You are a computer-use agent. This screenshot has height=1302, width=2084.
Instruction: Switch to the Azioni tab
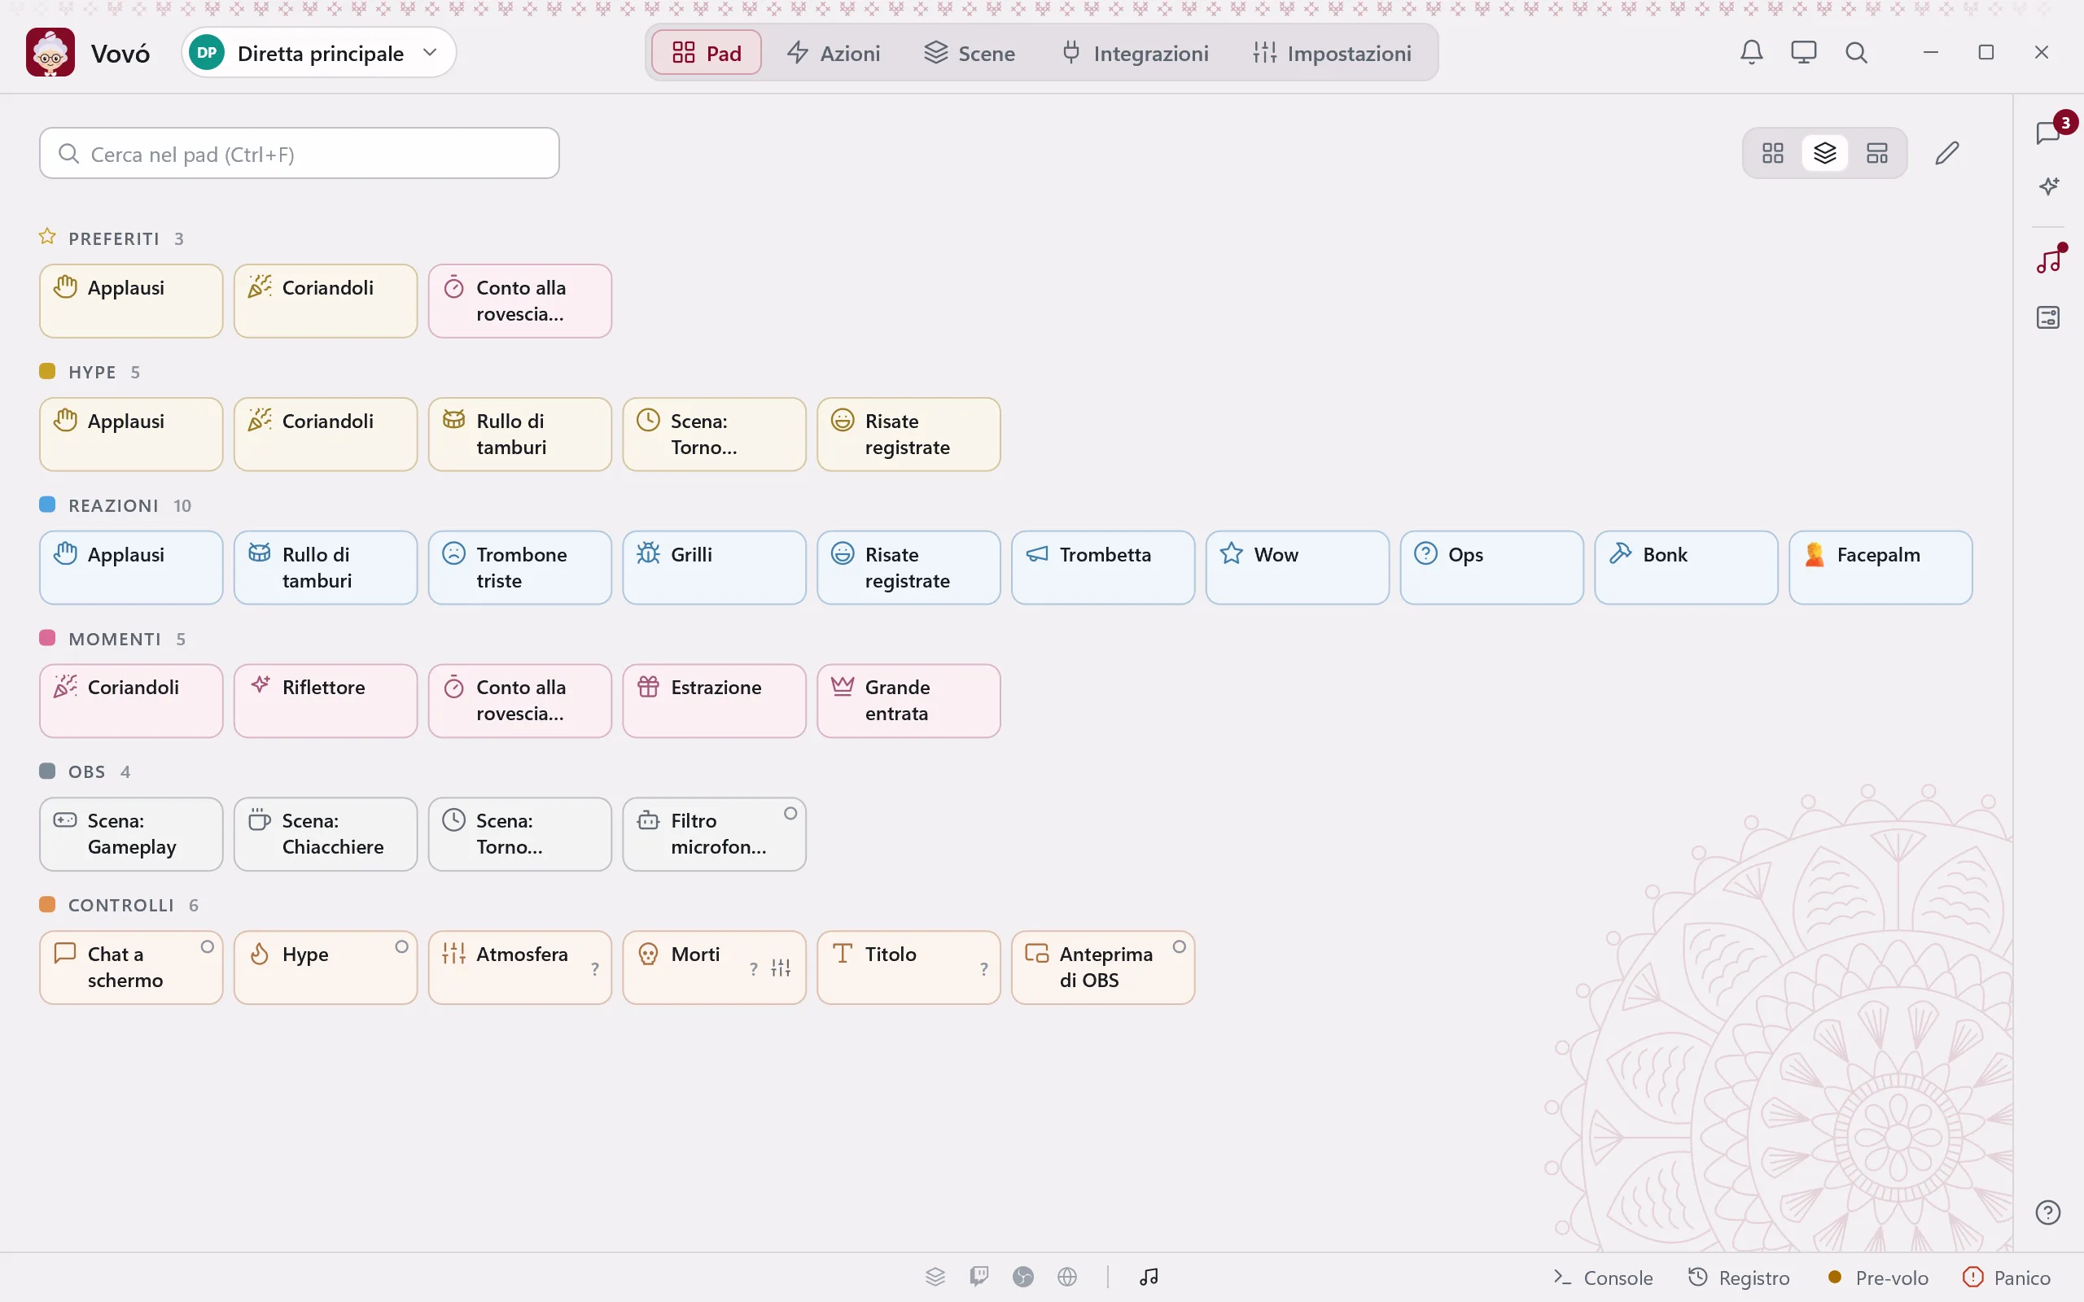point(834,53)
